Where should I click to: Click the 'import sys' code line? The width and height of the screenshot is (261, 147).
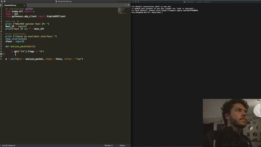12,14
